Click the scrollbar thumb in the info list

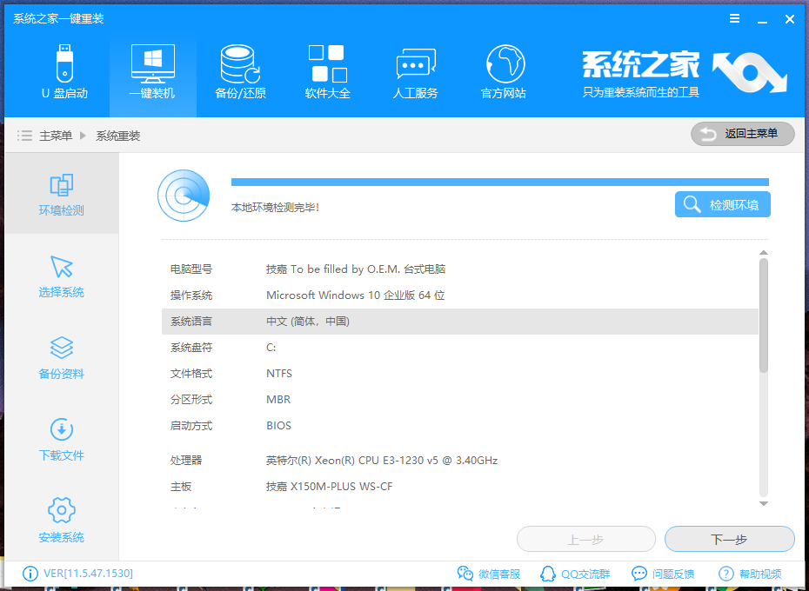[x=764, y=315]
